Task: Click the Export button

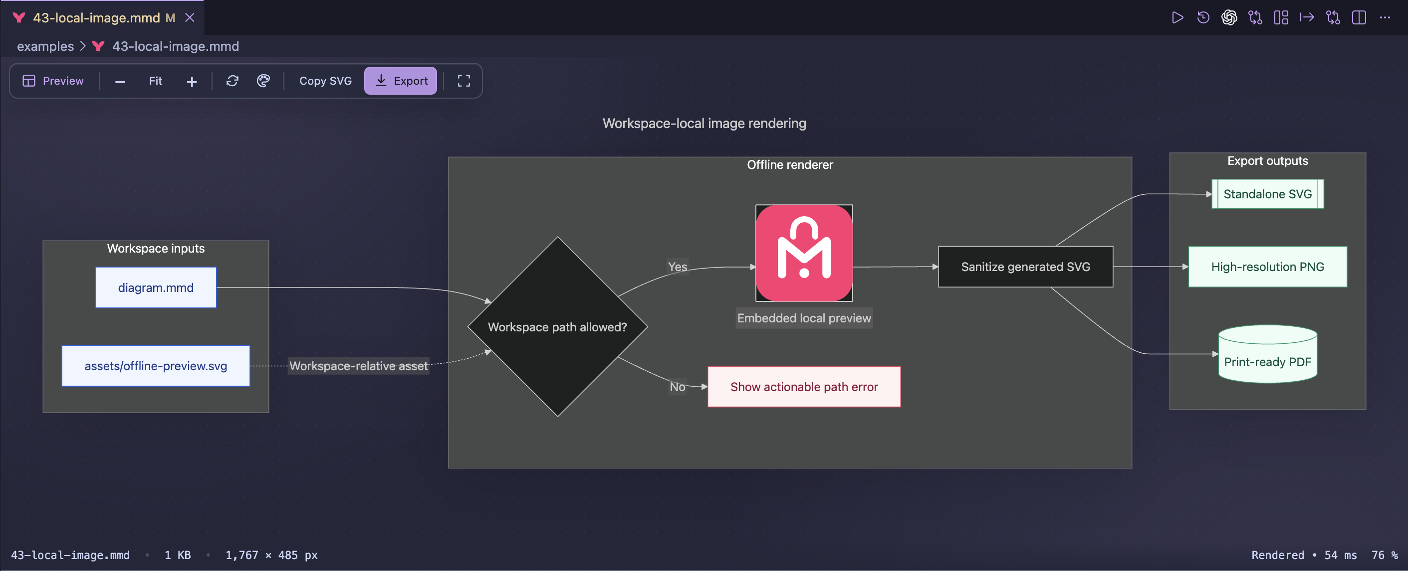Action: [401, 81]
